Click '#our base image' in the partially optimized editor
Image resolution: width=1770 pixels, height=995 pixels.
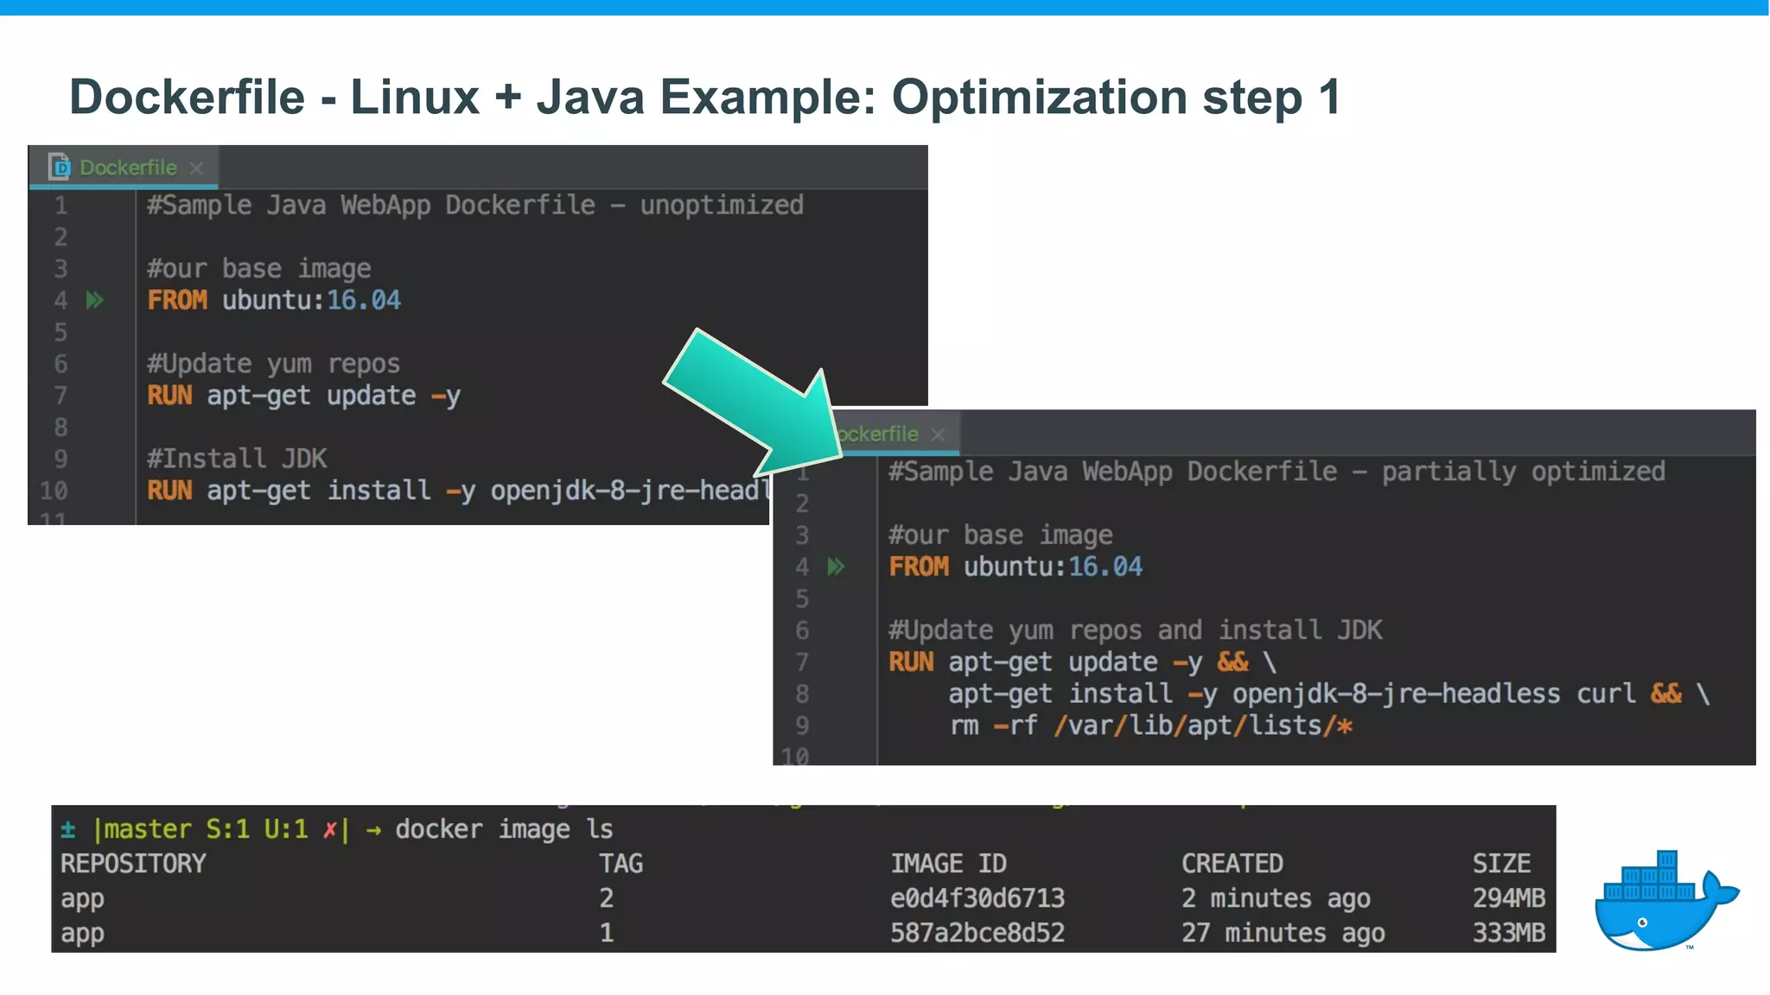coord(1001,536)
